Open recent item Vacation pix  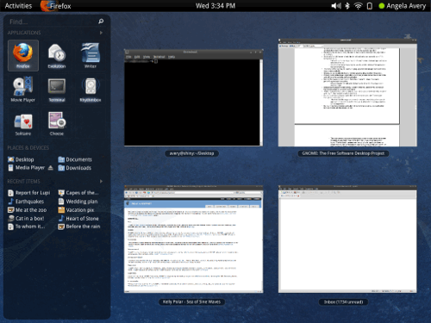coord(76,210)
